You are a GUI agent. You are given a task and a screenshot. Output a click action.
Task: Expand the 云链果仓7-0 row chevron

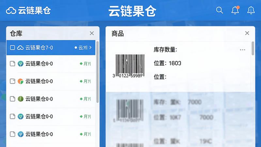(90, 47)
